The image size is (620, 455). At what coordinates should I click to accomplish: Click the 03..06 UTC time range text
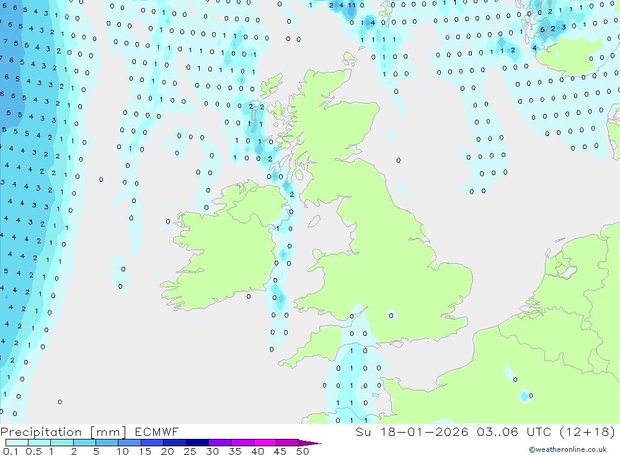tap(514, 431)
